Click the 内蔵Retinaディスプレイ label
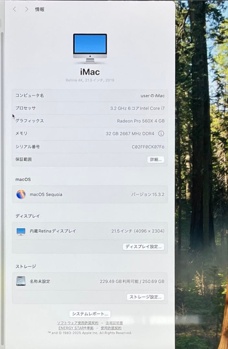The image size is (228, 349). coord(53,231)
